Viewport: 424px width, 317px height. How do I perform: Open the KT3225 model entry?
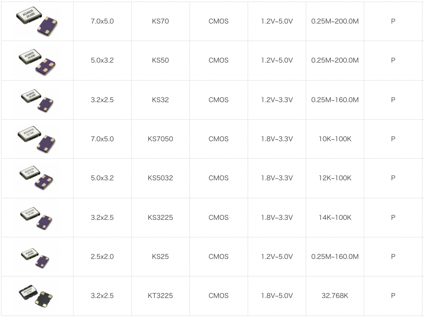click(x=160, y=296)
